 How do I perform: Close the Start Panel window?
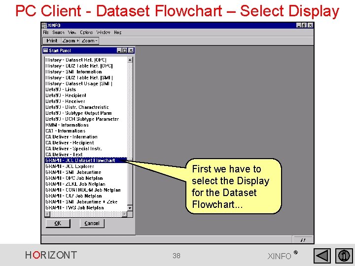131,50
